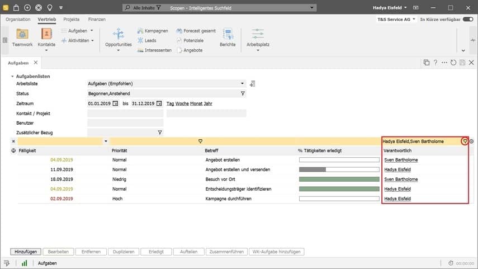The width and height of the screenshot is (478, 269).
Task: Expand the Arbeitsliste dropdown
Action: [x=243, y=84]
